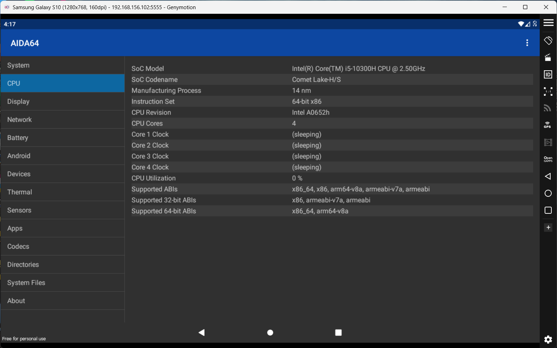Image resolution: width=557 pixels, height=348 pixels.
Task: Click the 'Intel A0652h' CPU revision value
Action: (311, 112)
